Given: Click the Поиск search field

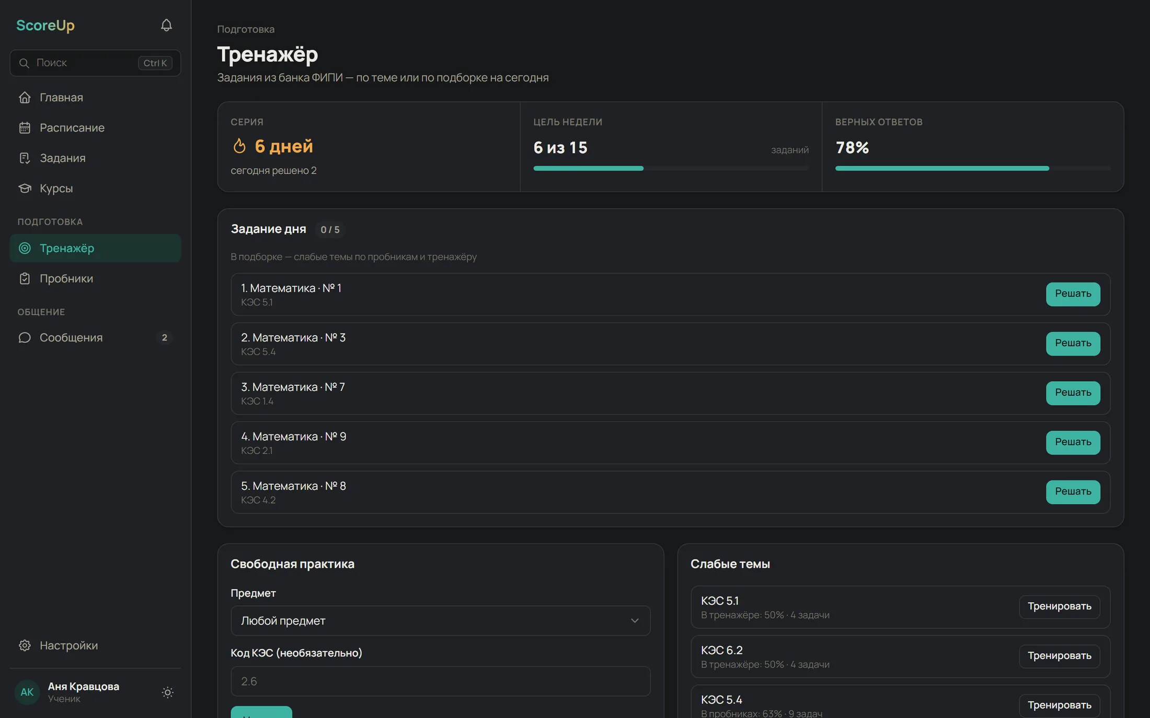Looking at the screenshot, I should click(95, 63).
